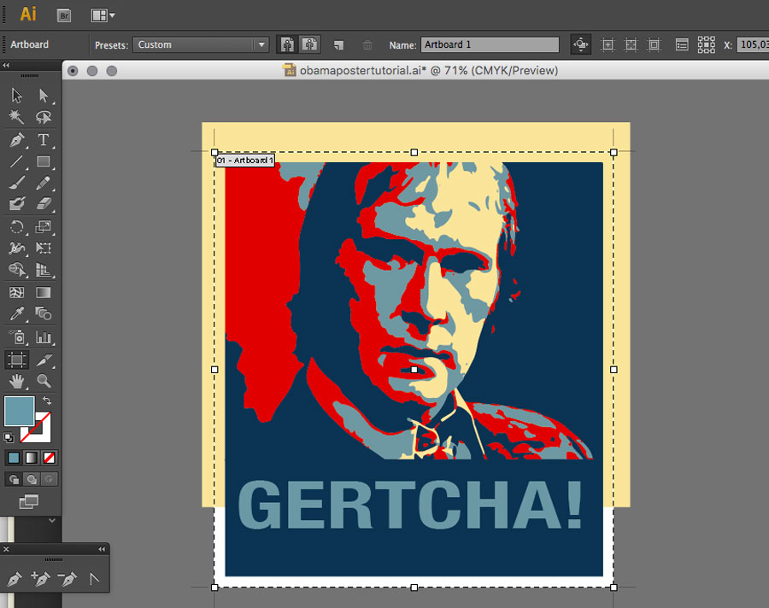
Task: Choose the Rotate tool
Action: tap(17, 226)
